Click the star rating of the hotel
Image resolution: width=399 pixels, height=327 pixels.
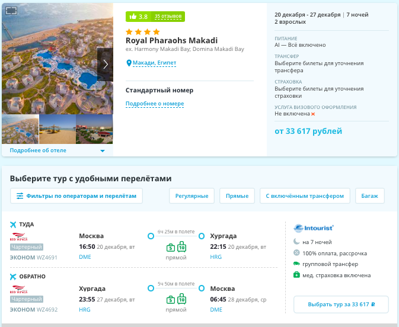click(143, 32)
